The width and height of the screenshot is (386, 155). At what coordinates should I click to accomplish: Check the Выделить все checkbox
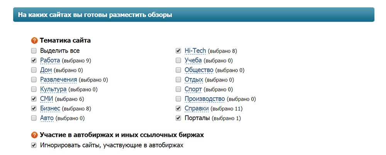click(x=34, y=51)
